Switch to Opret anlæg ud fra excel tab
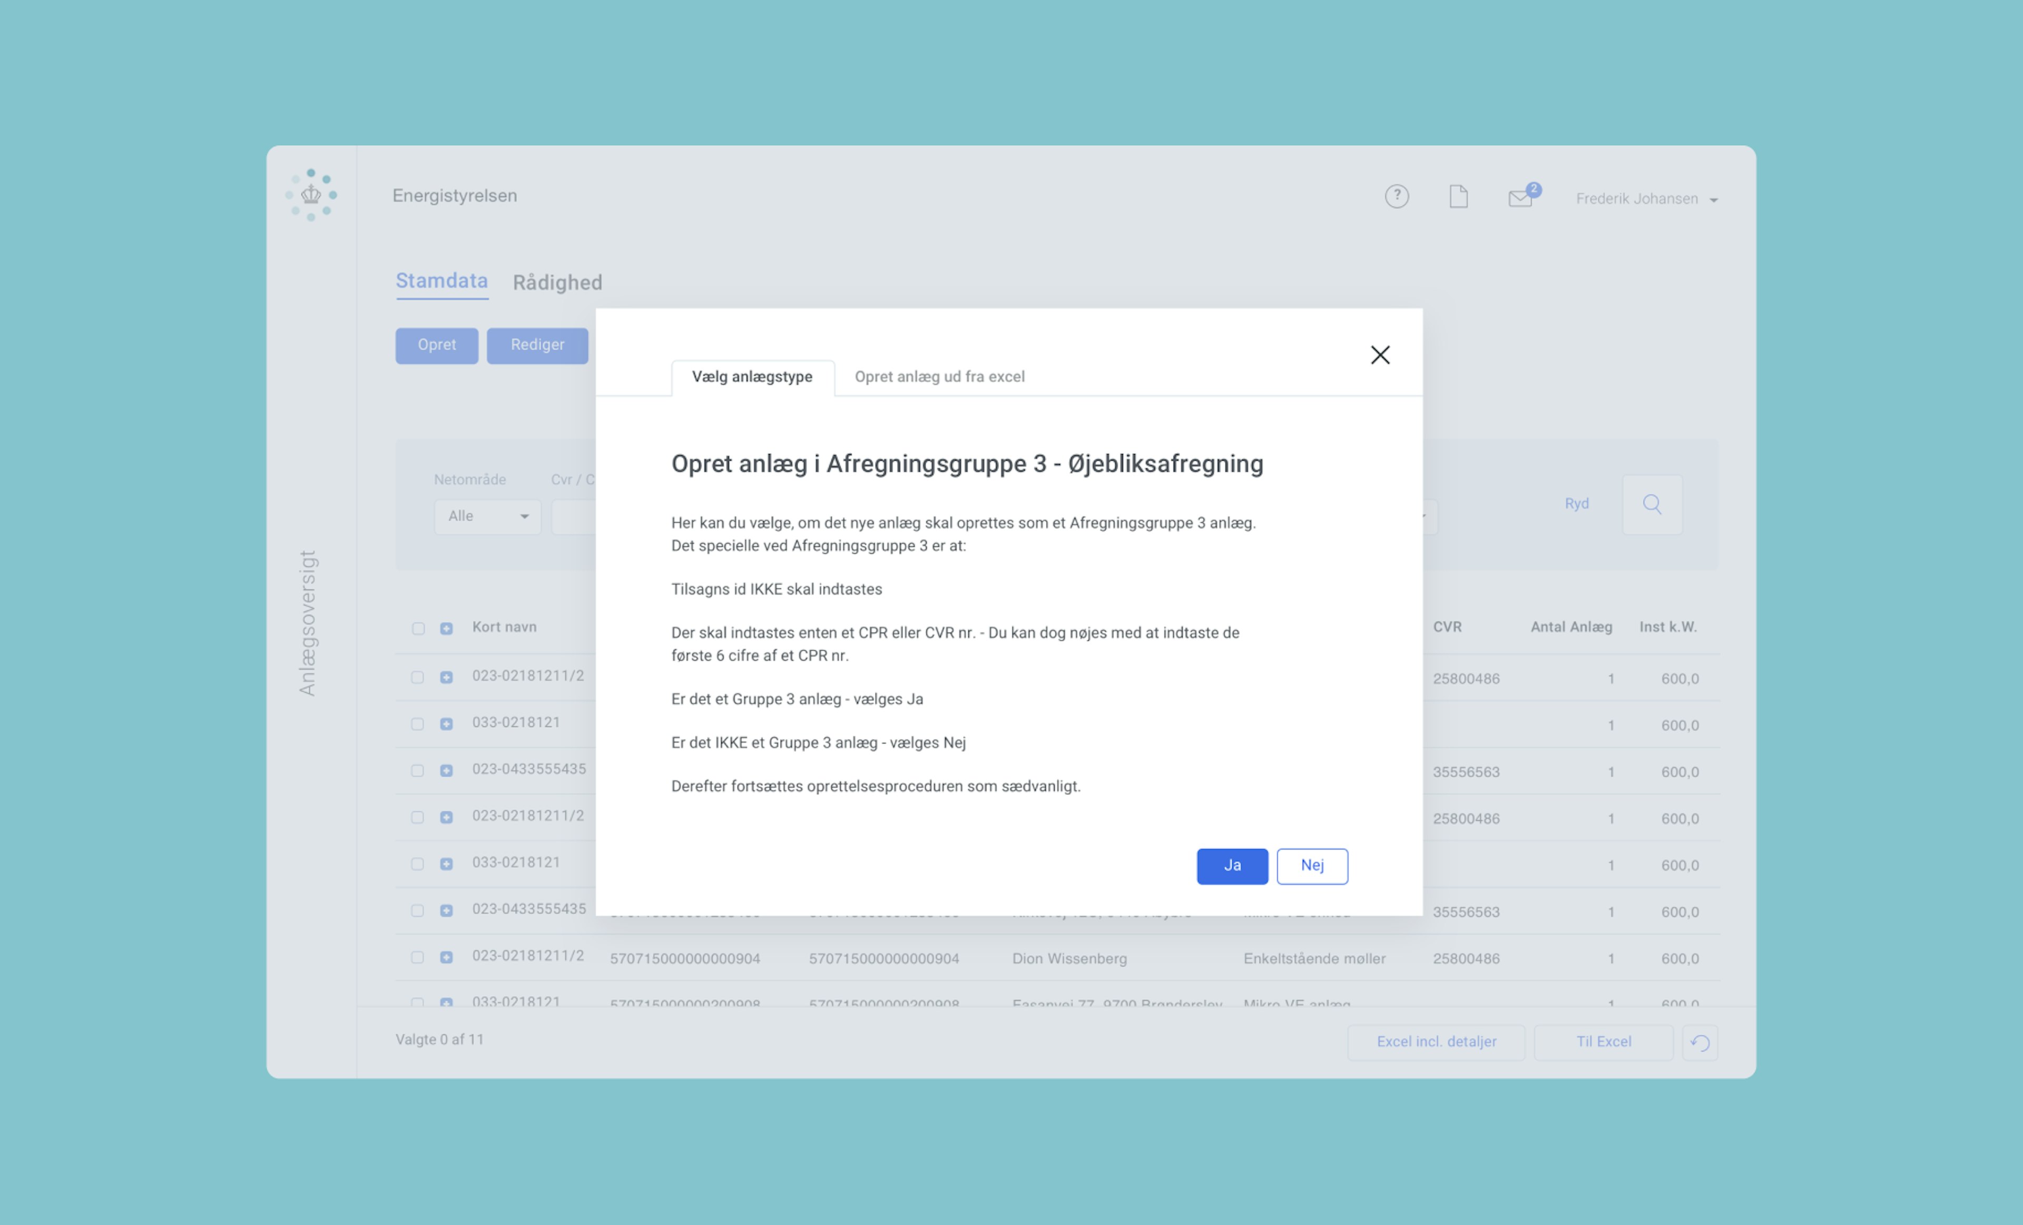Screen dimensions: 2023x1225 939,377
